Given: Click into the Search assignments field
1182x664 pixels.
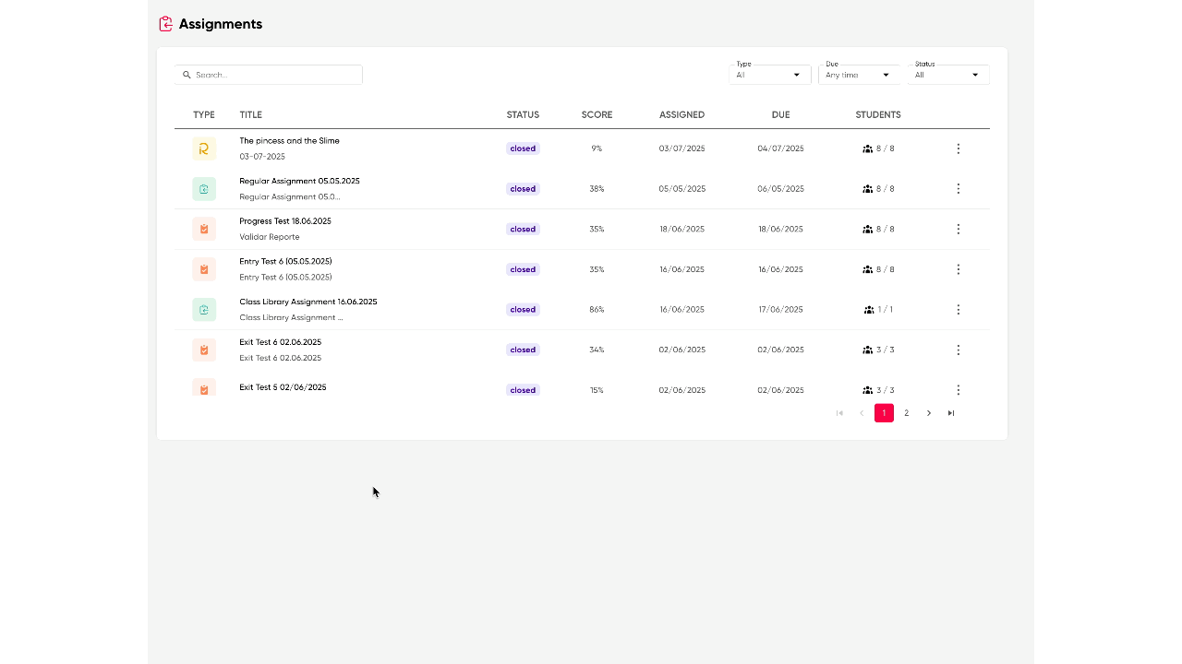Looking at the screenshot, I should [x=275, y=75].
